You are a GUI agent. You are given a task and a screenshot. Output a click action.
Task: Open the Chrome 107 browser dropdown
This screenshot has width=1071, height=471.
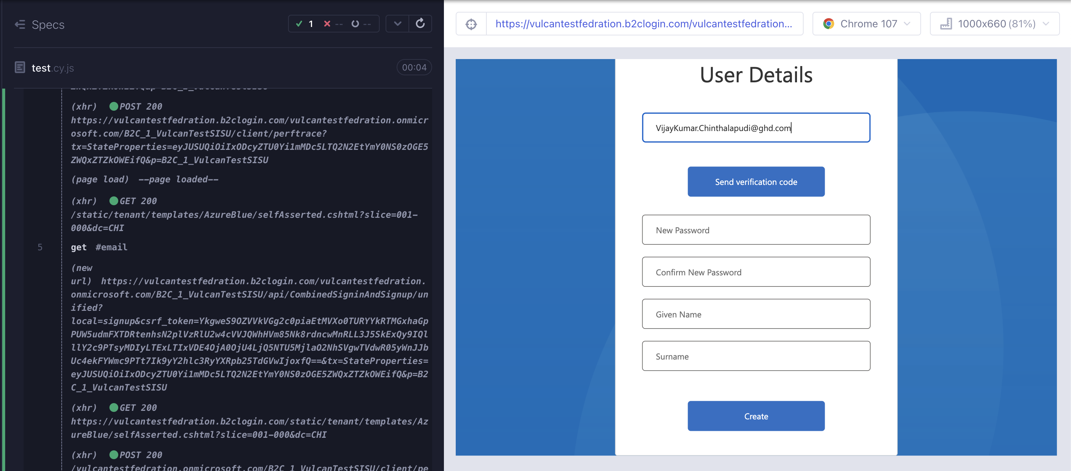click(866, 24)
